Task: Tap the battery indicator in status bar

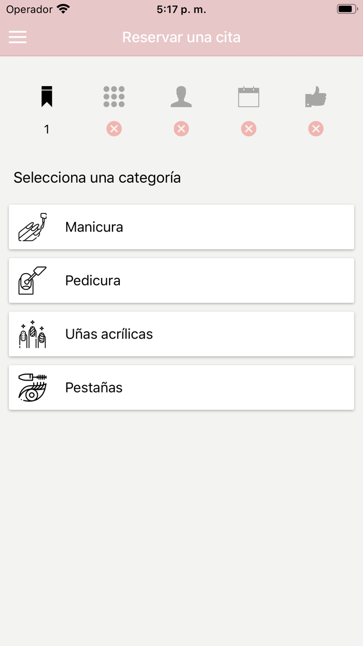Action: tap(347, 9)
